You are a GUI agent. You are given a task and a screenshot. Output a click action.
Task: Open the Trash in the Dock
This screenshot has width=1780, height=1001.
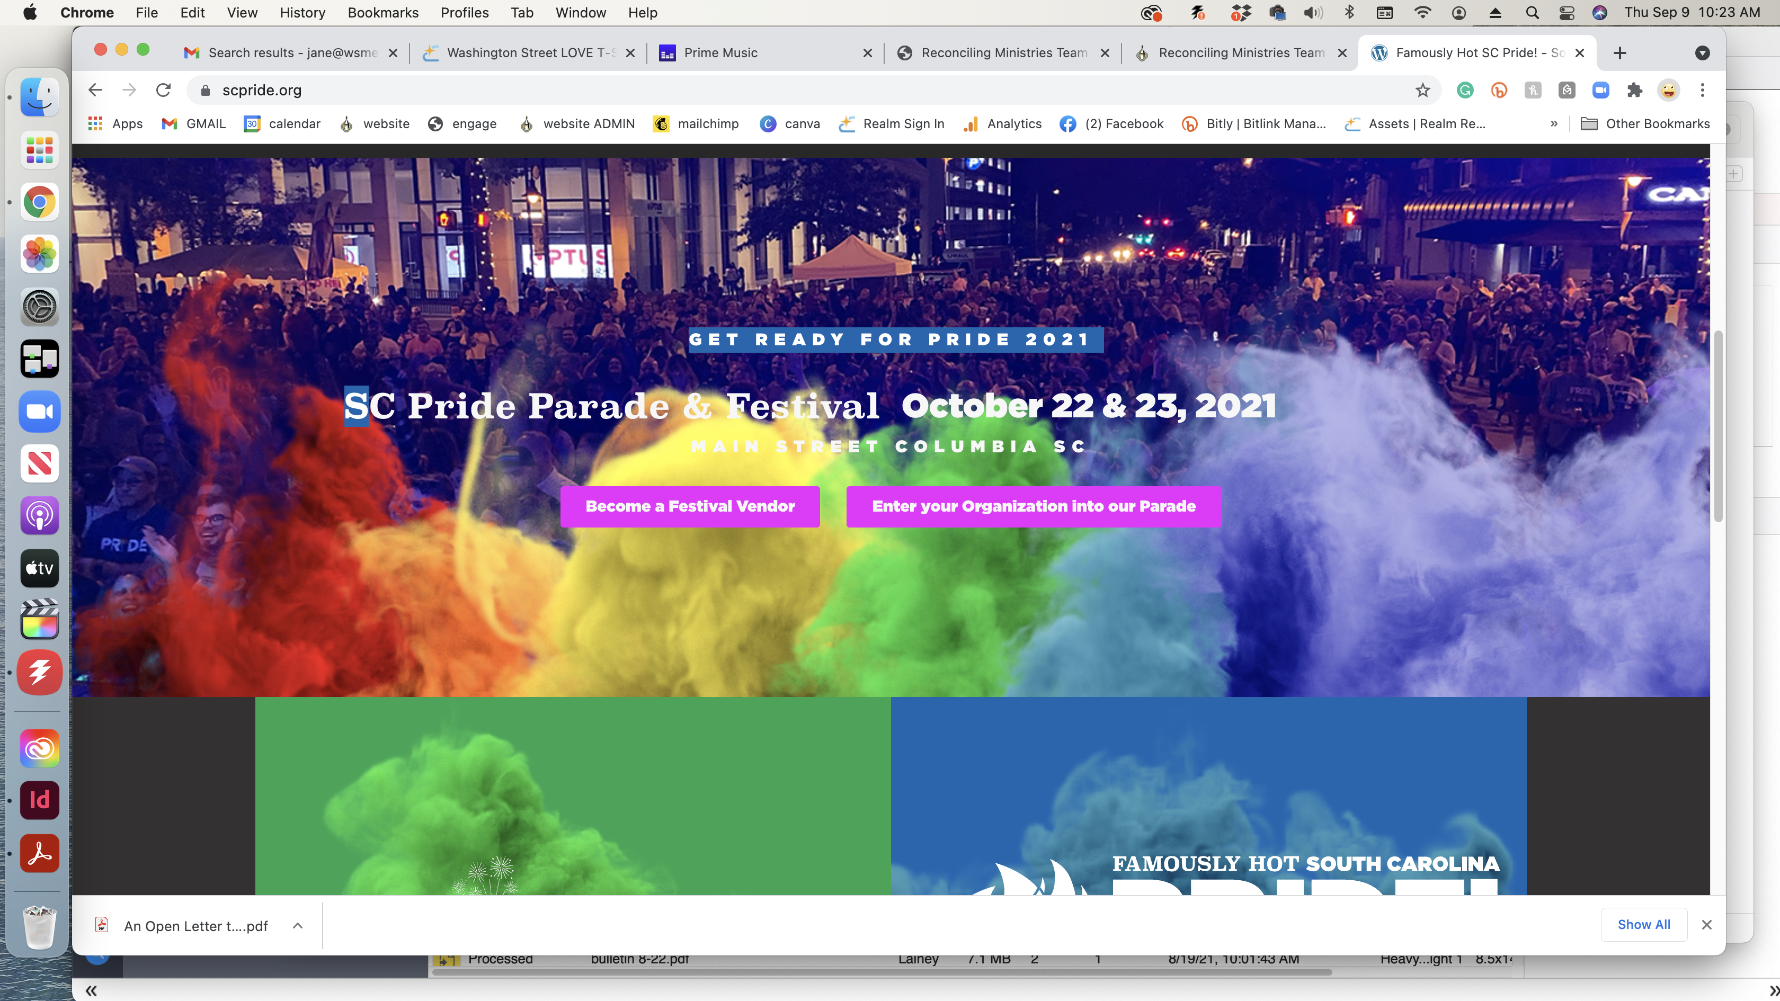39,927
